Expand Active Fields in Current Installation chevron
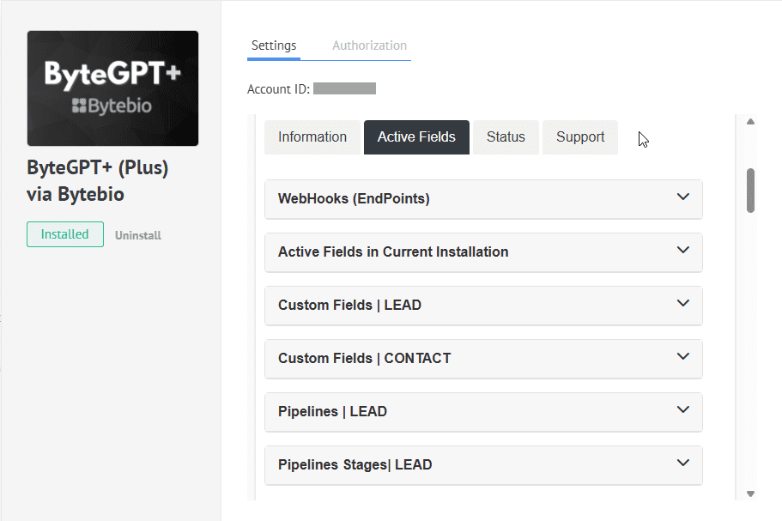782x521 pixels. click(683, 250)
